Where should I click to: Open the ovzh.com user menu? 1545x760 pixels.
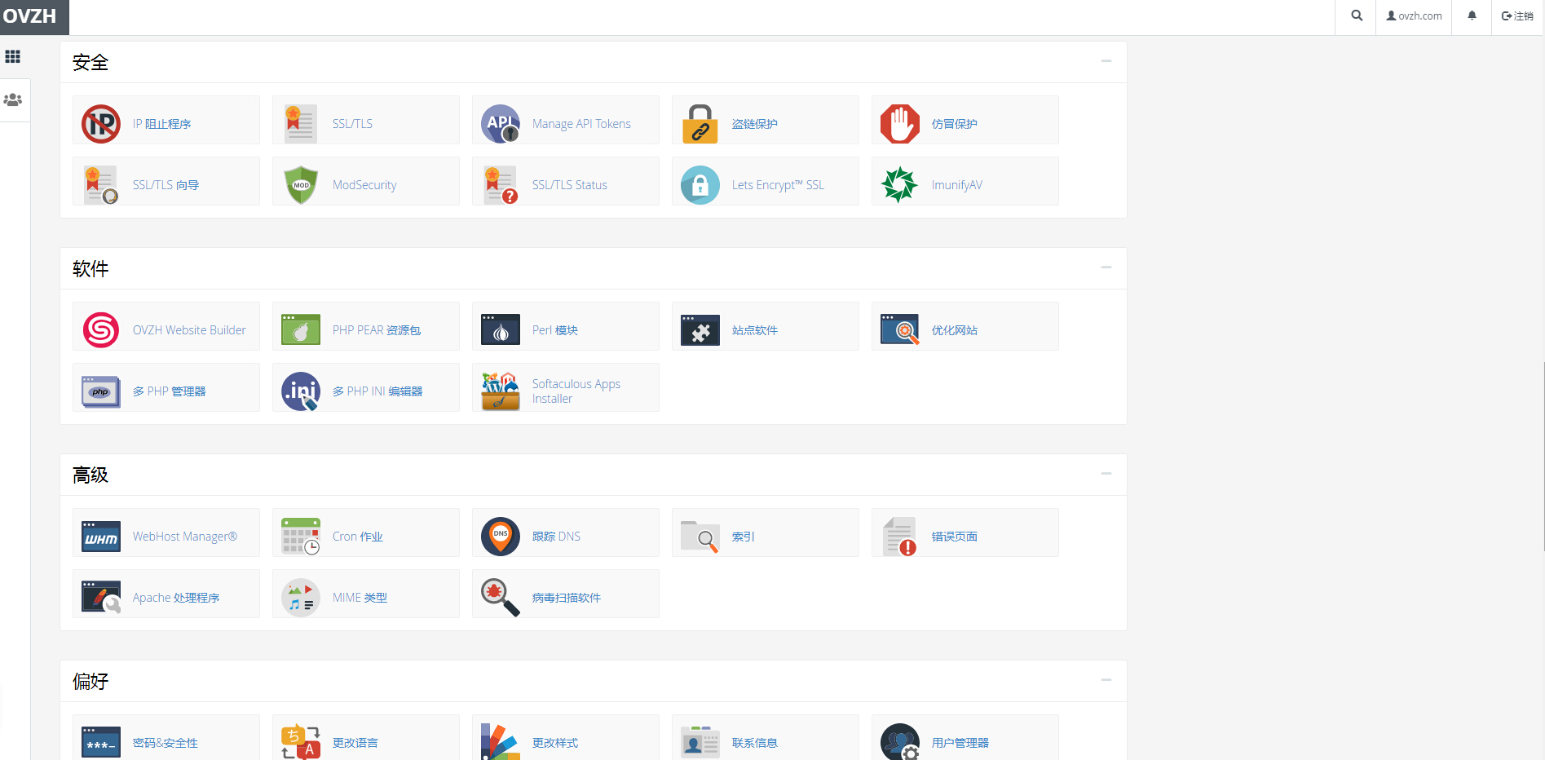(x=1415, y=15)
